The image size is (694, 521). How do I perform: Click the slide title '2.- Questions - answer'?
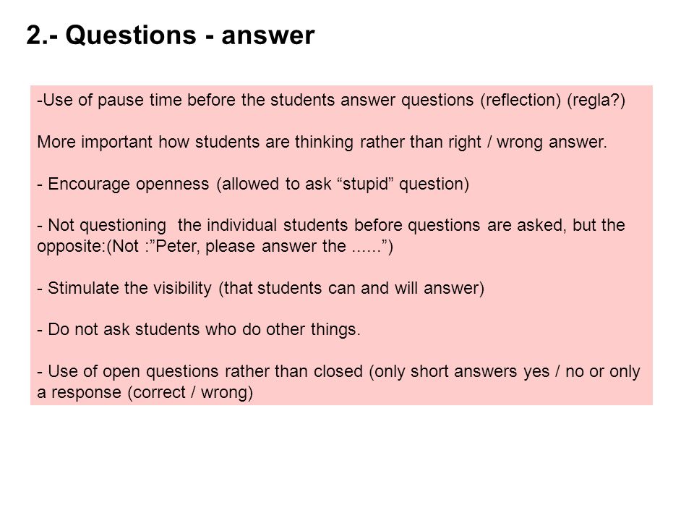pos(171,35)
